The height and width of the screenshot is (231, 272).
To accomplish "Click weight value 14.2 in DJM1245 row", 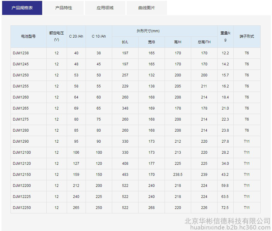I will [x=225, y=64].
